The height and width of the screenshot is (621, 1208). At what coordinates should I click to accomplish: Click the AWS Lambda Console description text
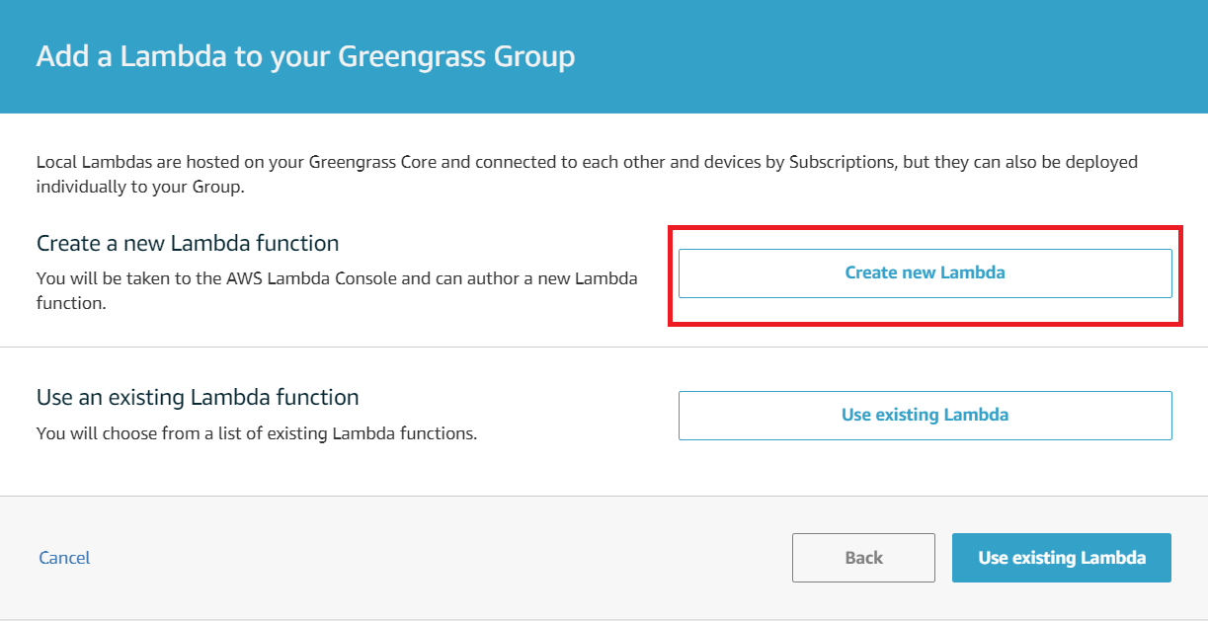pos(337,290)
